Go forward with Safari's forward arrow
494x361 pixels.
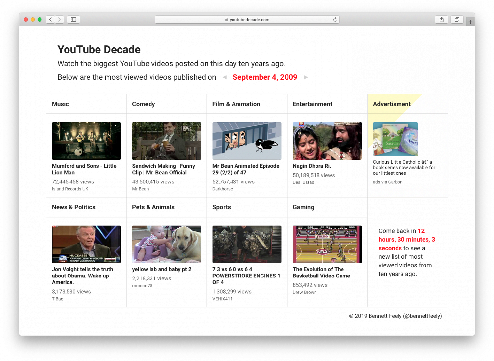pos(59,20)
